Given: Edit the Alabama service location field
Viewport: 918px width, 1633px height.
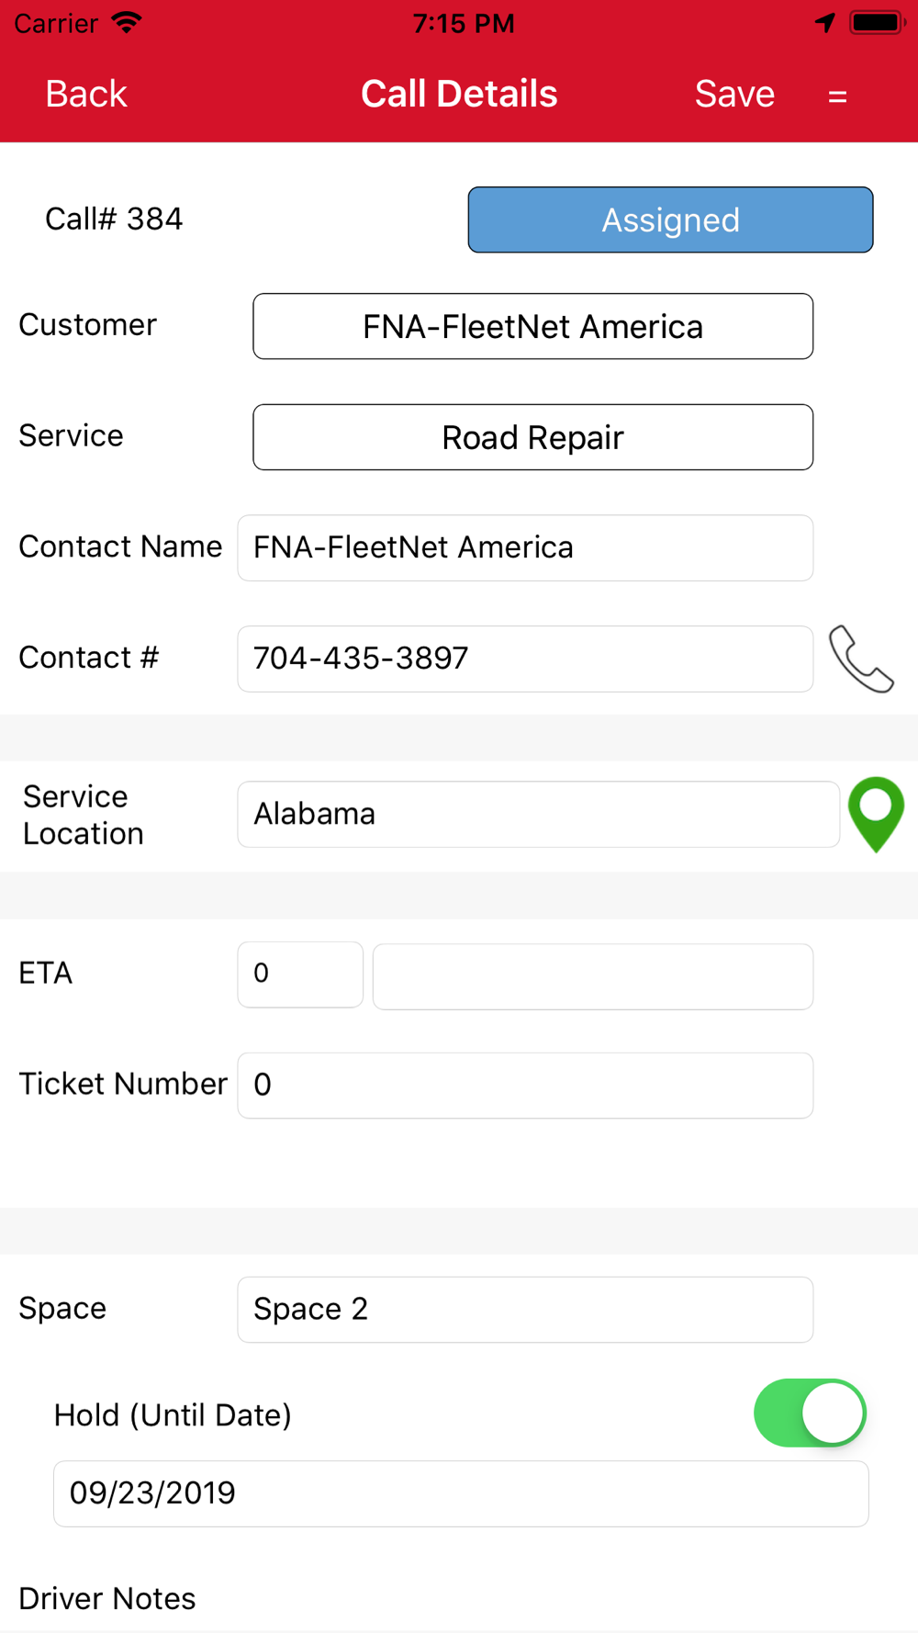Looking at the screenshot, I should pos(539,815).
